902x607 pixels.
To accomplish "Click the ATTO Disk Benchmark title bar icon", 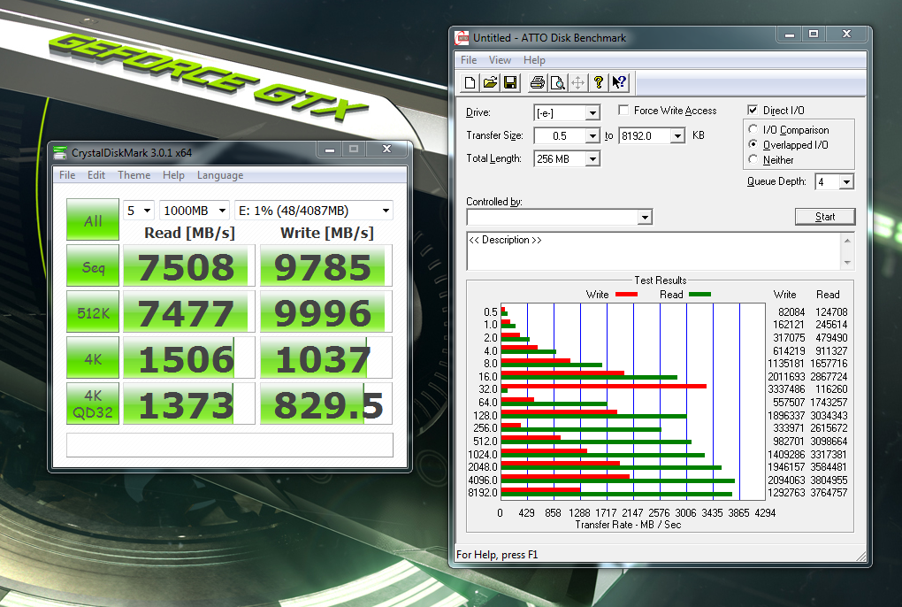I will point(462,38).
